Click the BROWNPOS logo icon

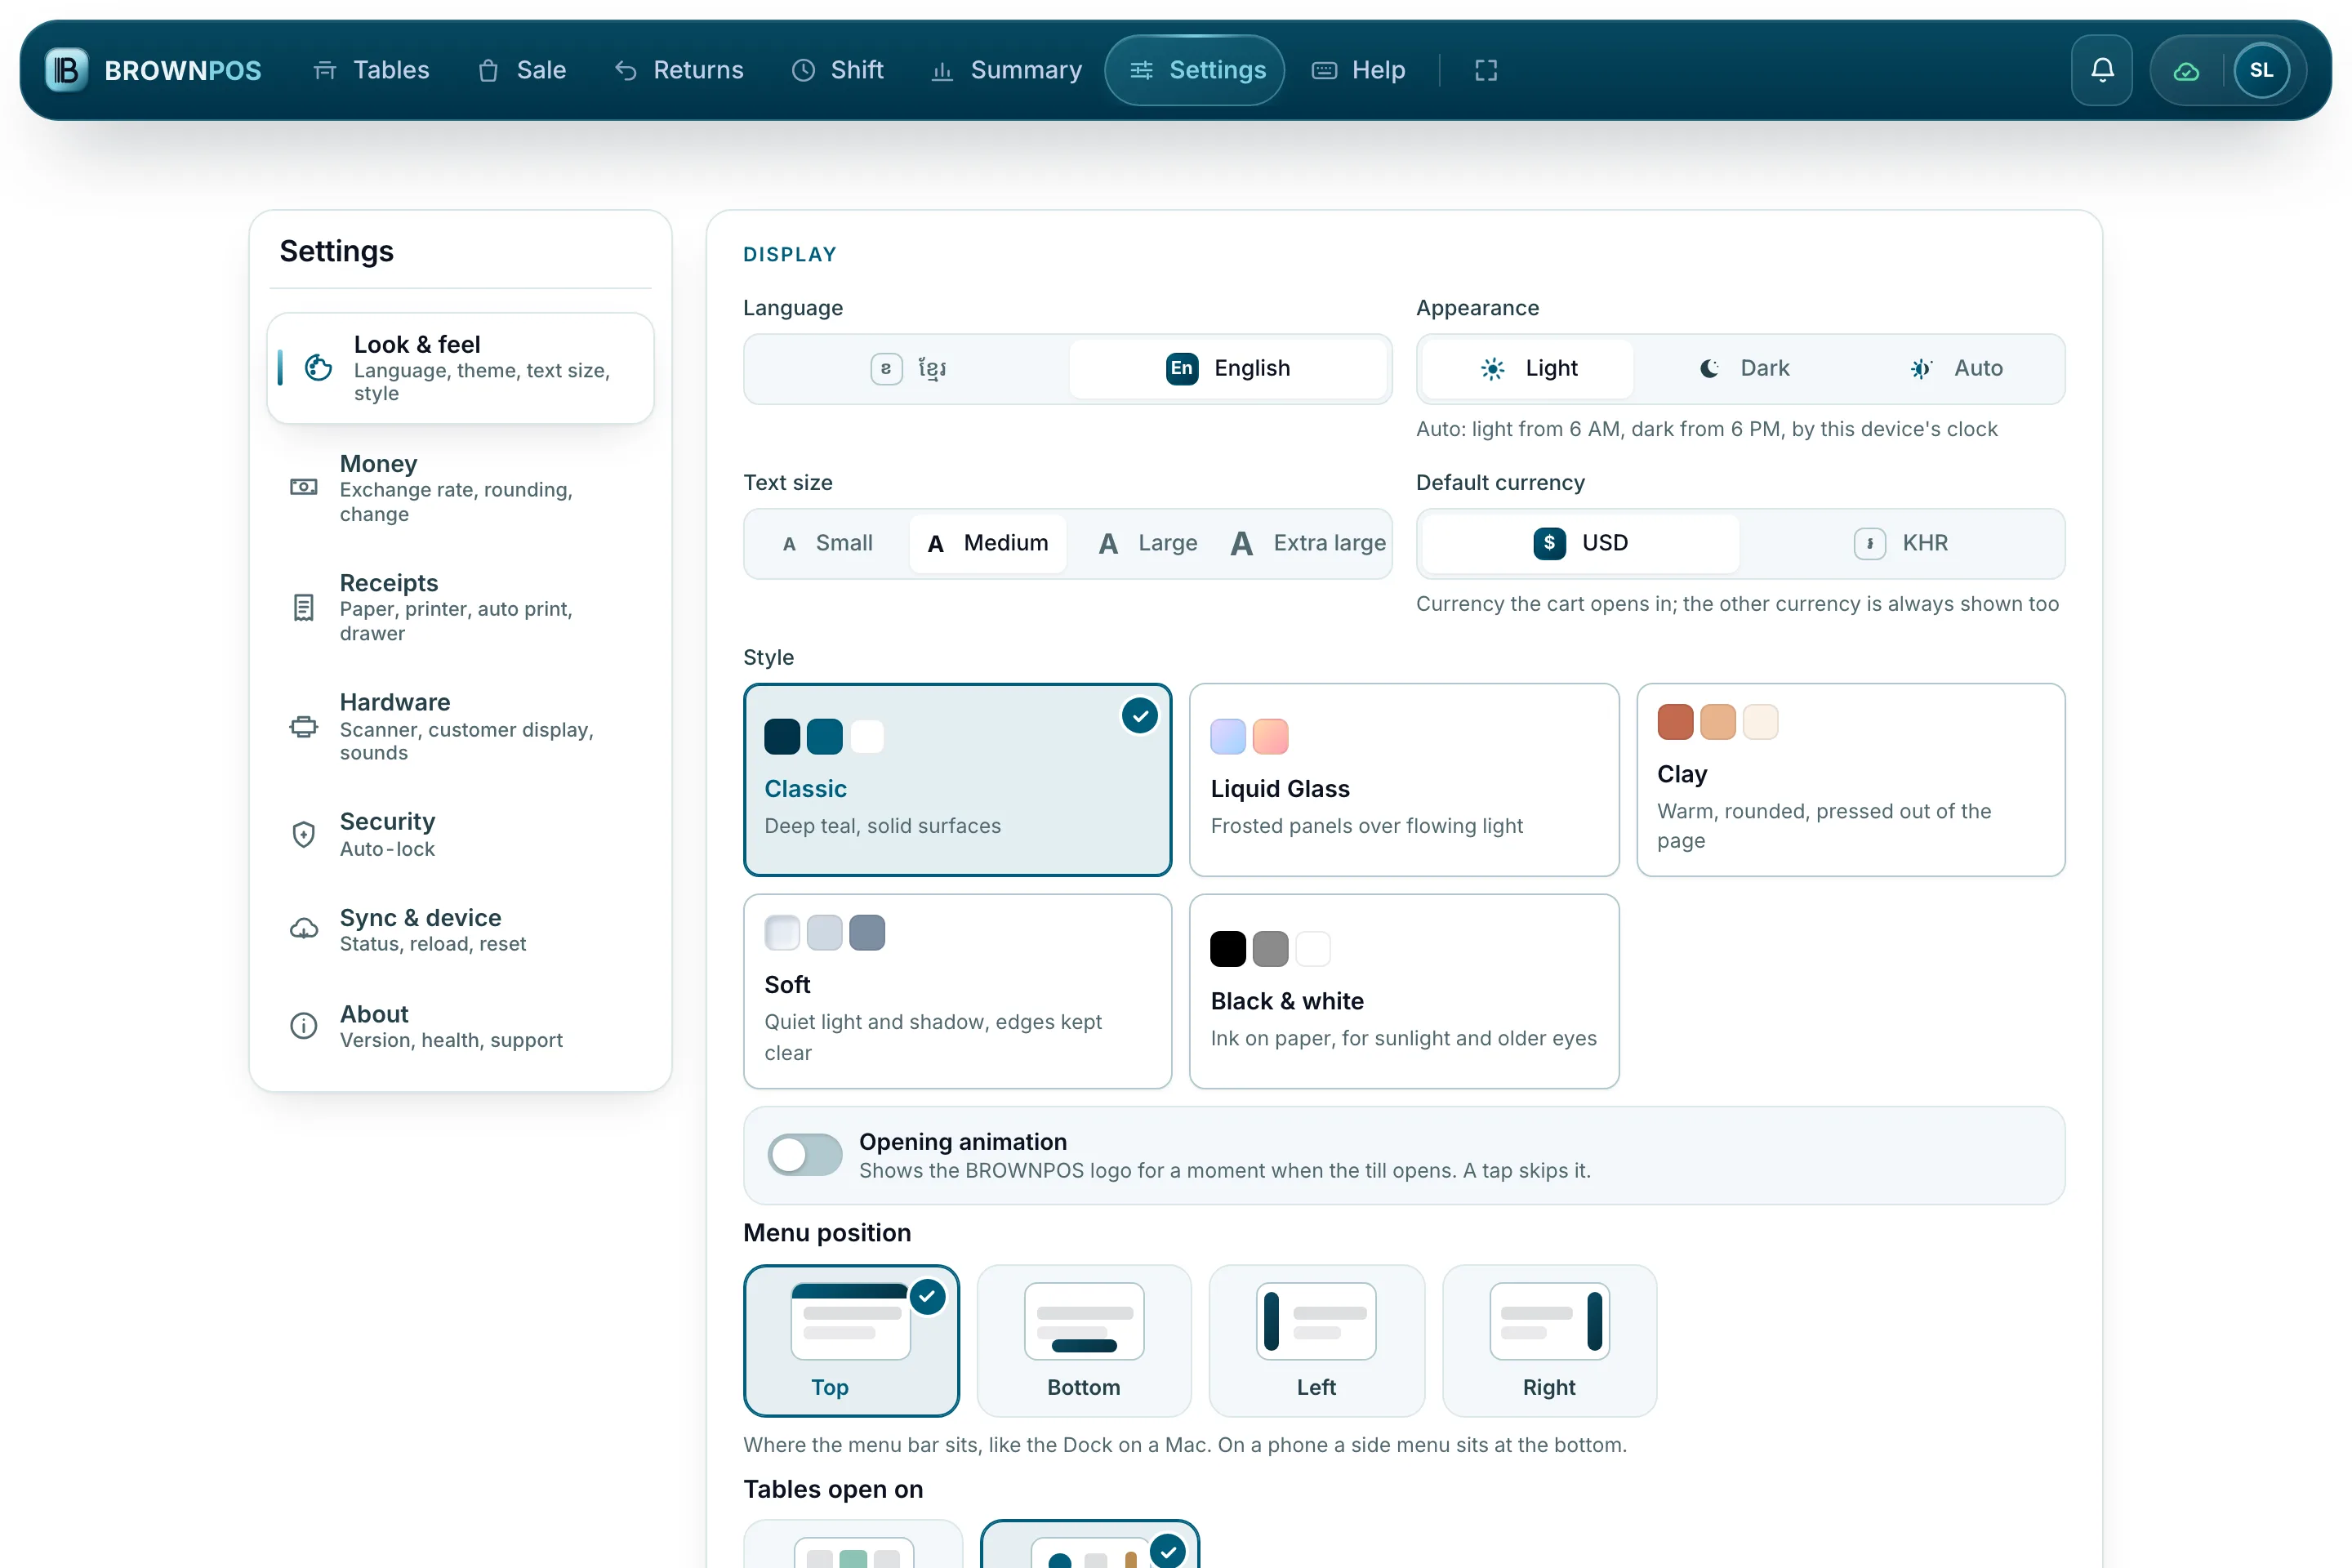point(67,70)
